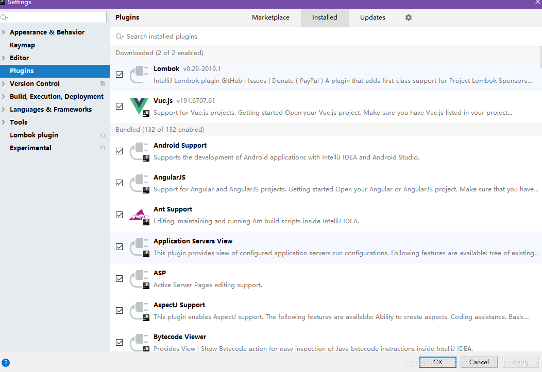Click the project-level icon beside Lombok plugin
Image resolution: width=542 pixels, height=372 pixels.
click(x=103, y=135)
